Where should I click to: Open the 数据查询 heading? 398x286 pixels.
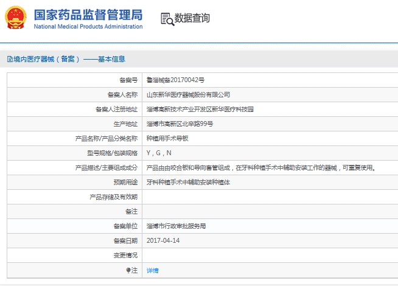coord(192,18)
